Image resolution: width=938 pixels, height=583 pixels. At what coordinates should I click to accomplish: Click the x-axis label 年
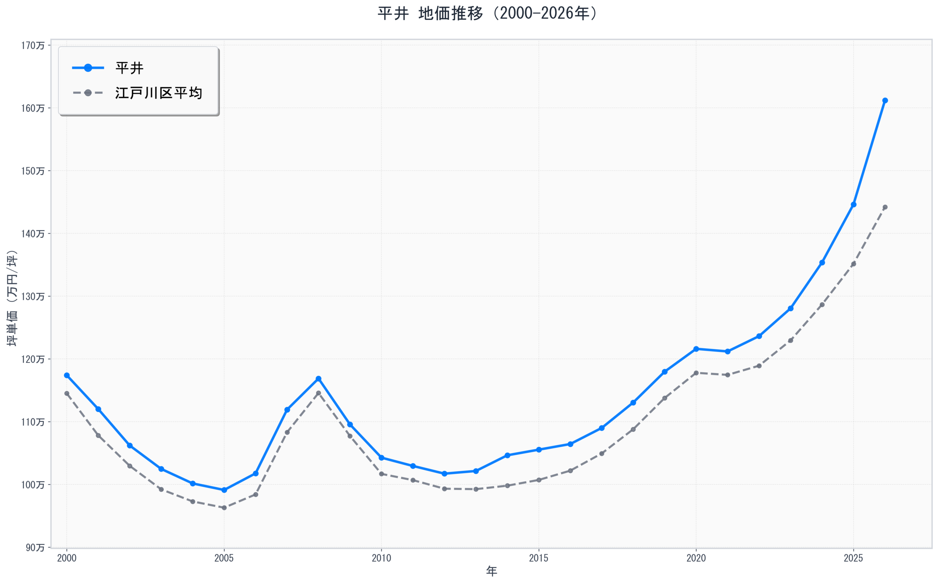(491, 571)
